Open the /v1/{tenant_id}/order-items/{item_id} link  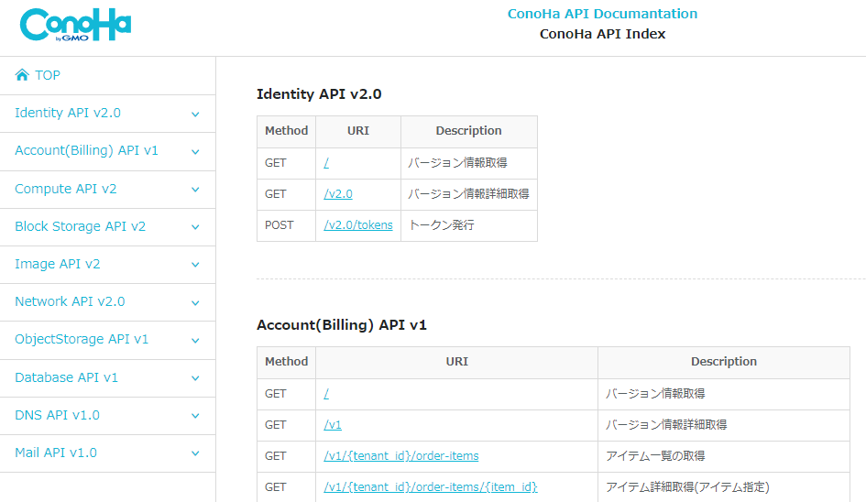430,487
